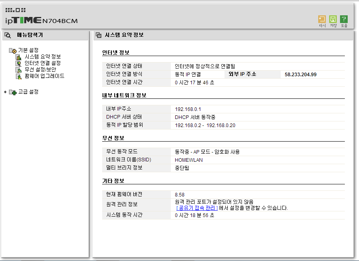Click the 메뉴탐색기 magnifier icon
This screenshot has height=261, width=359.
(8, 35)
